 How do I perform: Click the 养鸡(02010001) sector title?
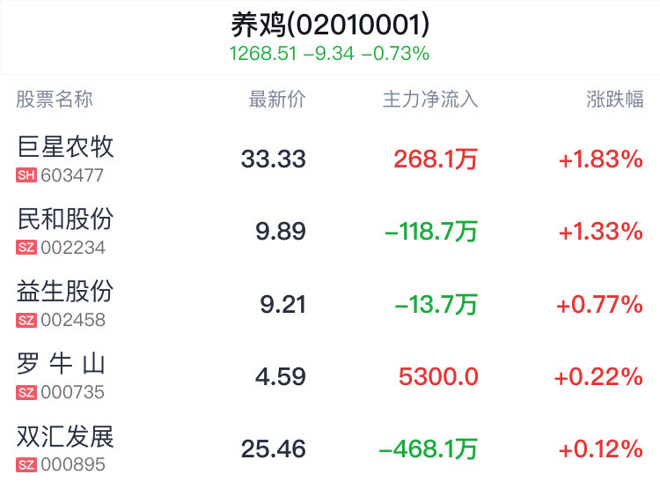click(330, 25)
